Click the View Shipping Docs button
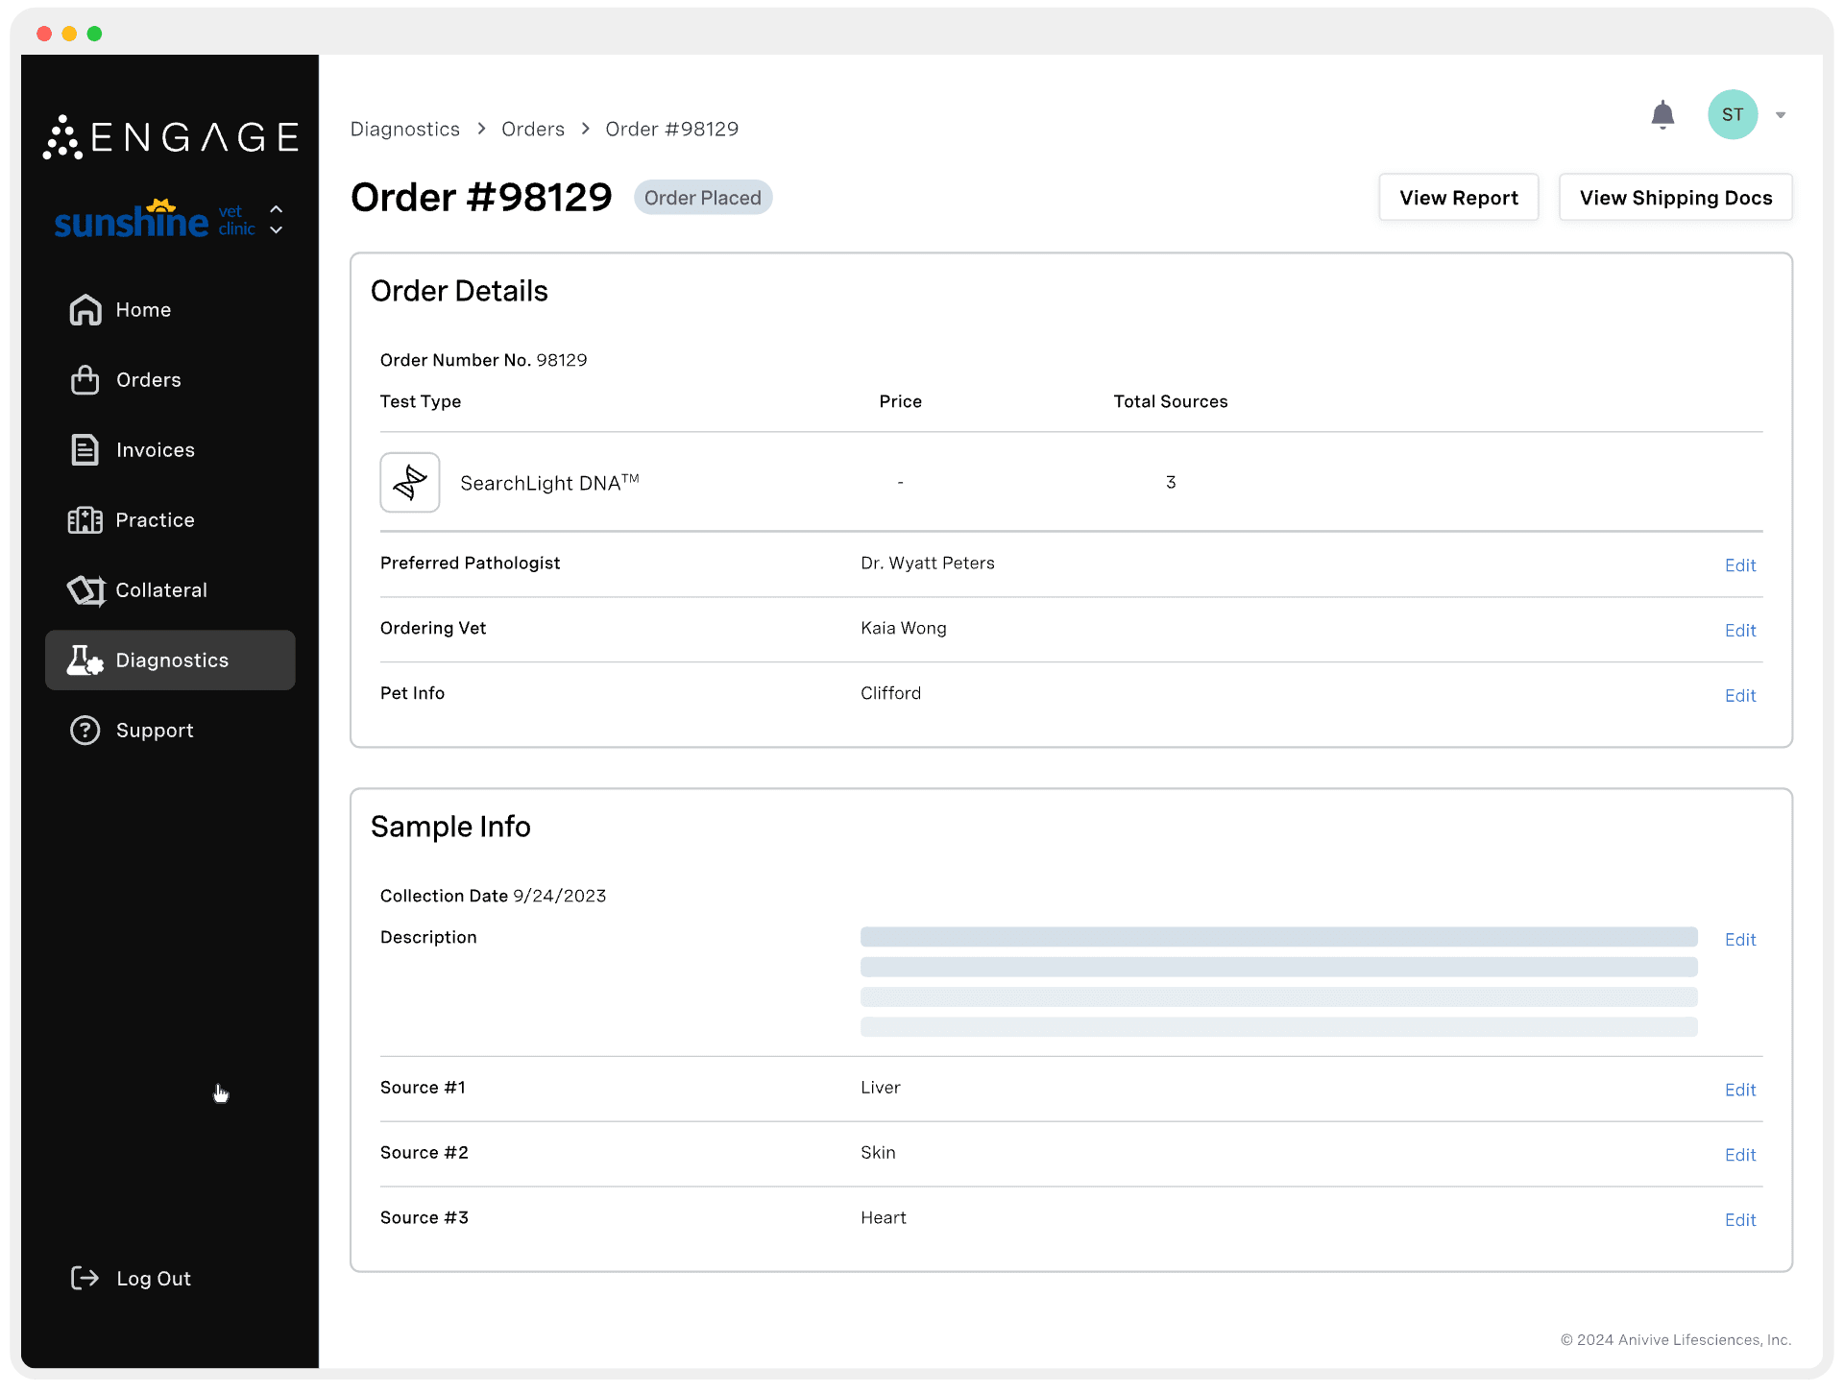Image resolution: width=1844 pixels, height=1392 pixels. pos(1676,198)
